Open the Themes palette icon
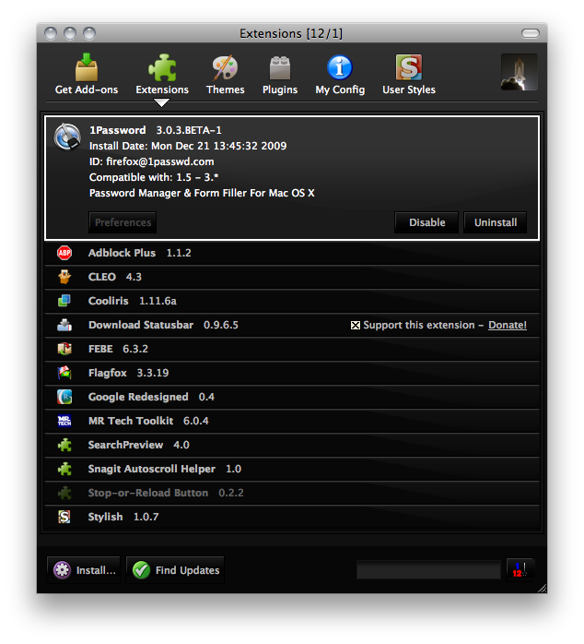The image size is (584, 644). [x=225, y=67]
